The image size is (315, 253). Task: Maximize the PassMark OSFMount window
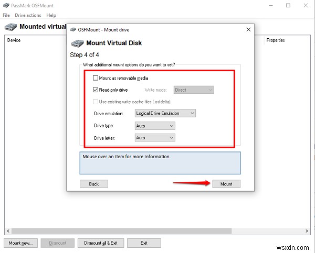point(288,5)
